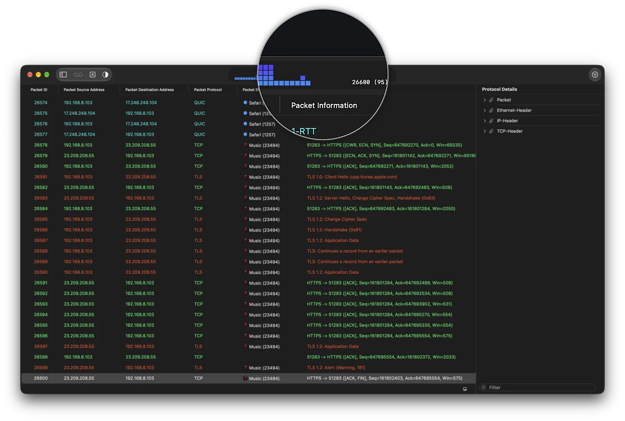Click the Protocol Details panel heading
Viewport: 625px width, 421px height.
[500, 89]
